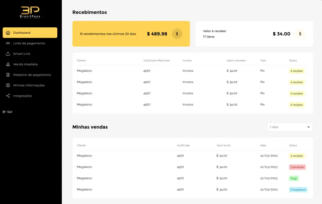Click Invoice in fourth Recebimentos row
322x204 pixels.
coord(188,105)
